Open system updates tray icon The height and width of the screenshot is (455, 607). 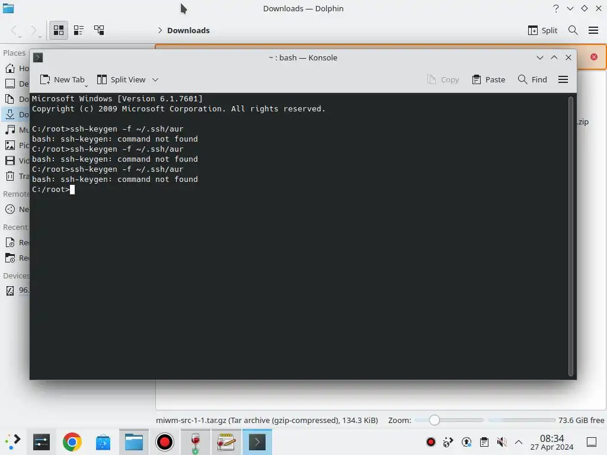click(467, 442)
